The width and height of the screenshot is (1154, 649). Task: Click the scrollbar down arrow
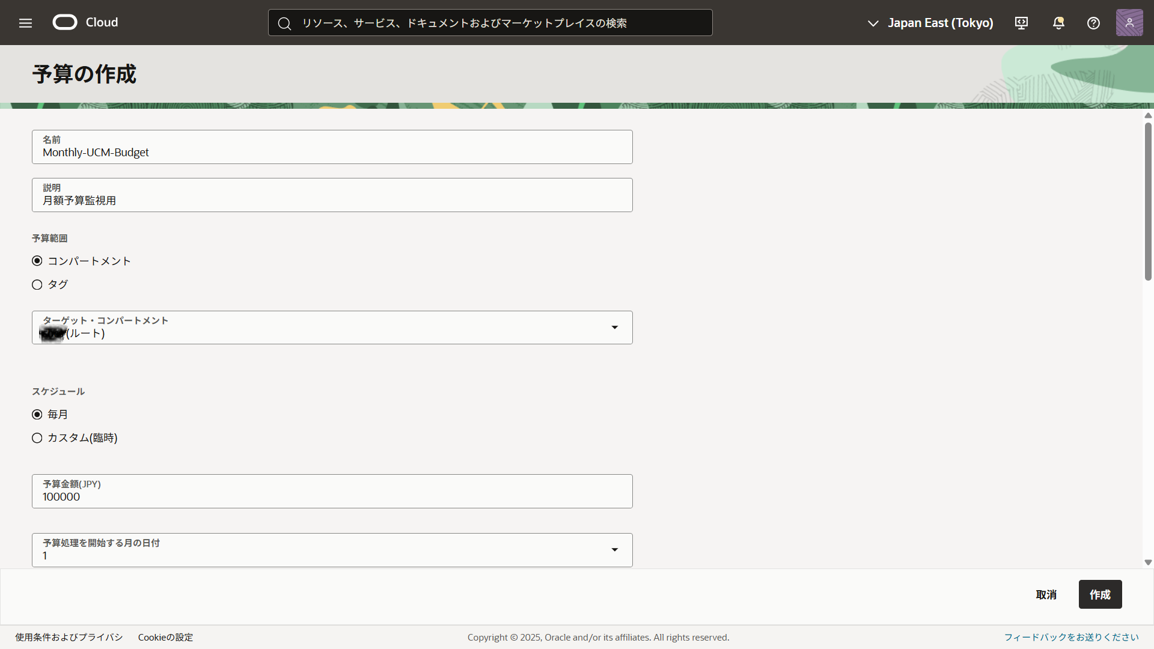1148,562
